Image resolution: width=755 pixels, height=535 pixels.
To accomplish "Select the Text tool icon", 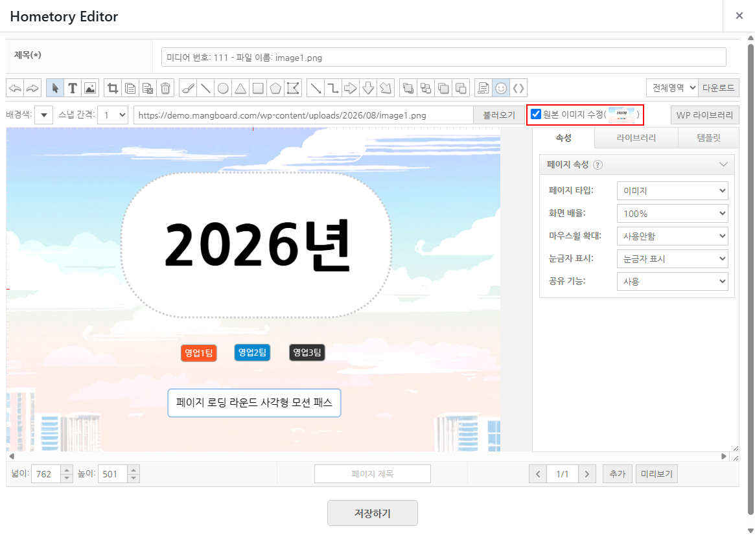I will point(72,88).
